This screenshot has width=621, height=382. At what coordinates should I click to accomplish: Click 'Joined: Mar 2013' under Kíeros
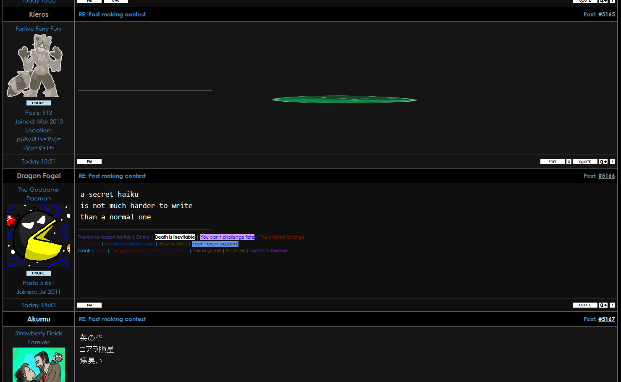point(39,121)
